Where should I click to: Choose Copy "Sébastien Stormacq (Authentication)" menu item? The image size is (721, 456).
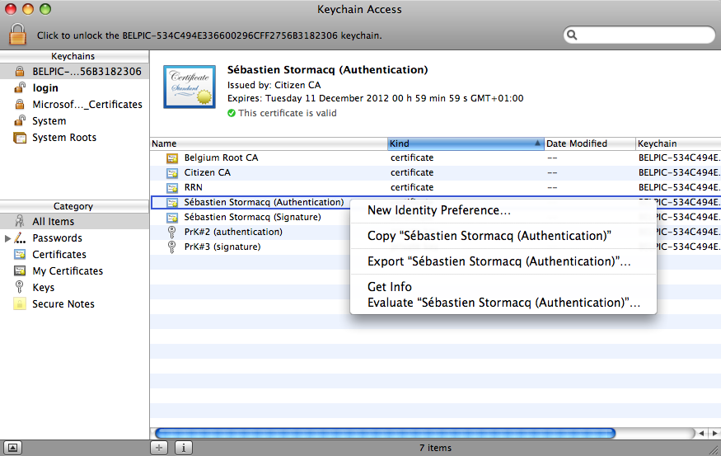coord(503,236)
